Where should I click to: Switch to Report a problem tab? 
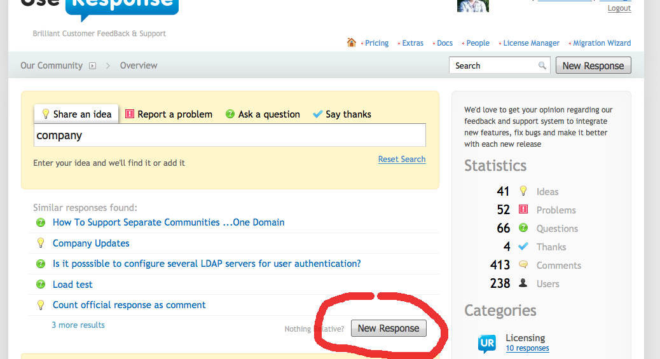[168, 114]
